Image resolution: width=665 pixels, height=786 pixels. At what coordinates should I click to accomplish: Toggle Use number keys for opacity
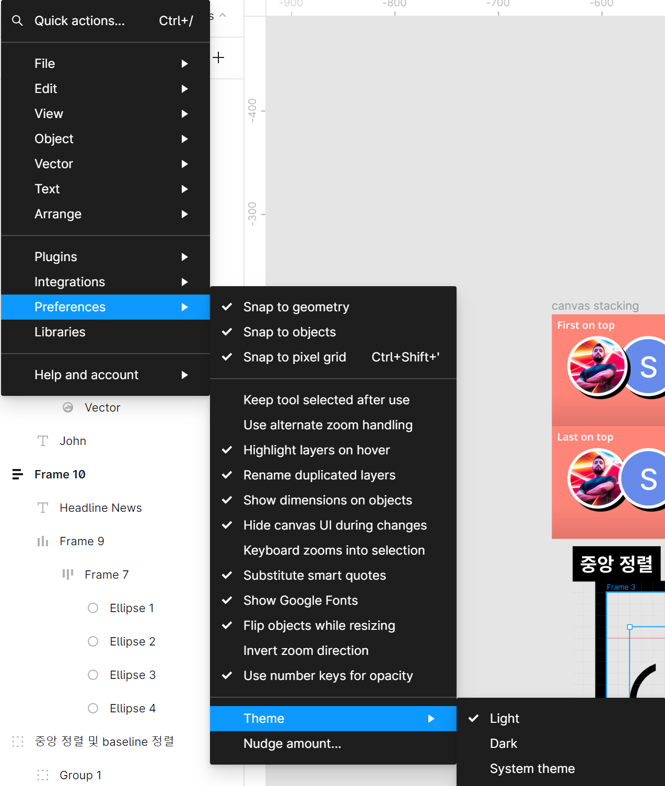pyautogui.click(x=333, y=676)
